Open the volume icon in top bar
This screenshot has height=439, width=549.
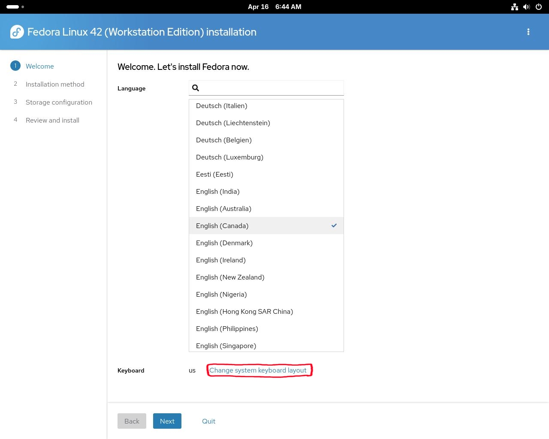(527, 7)
